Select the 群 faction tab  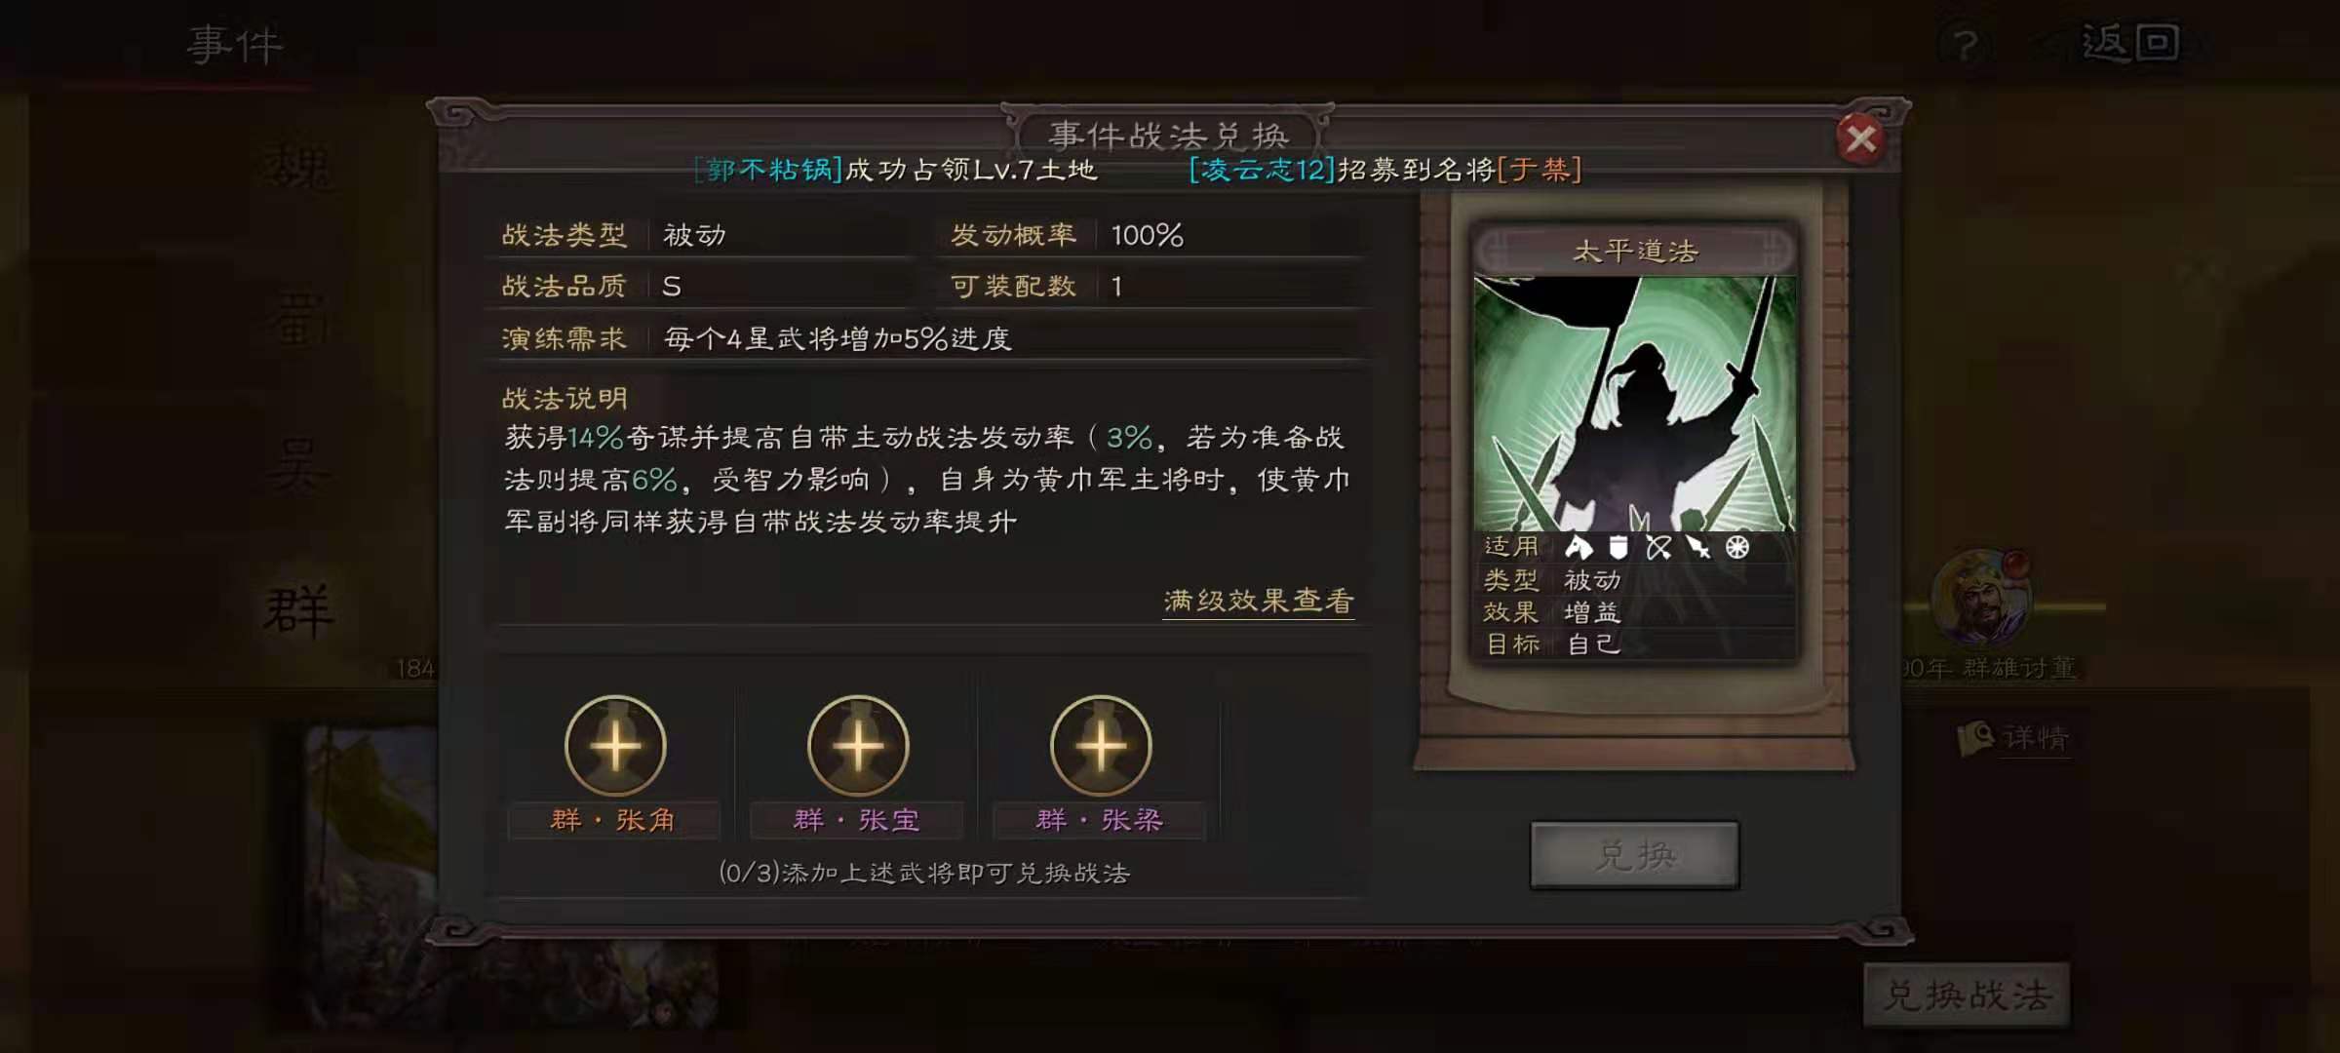click(298, 611)
